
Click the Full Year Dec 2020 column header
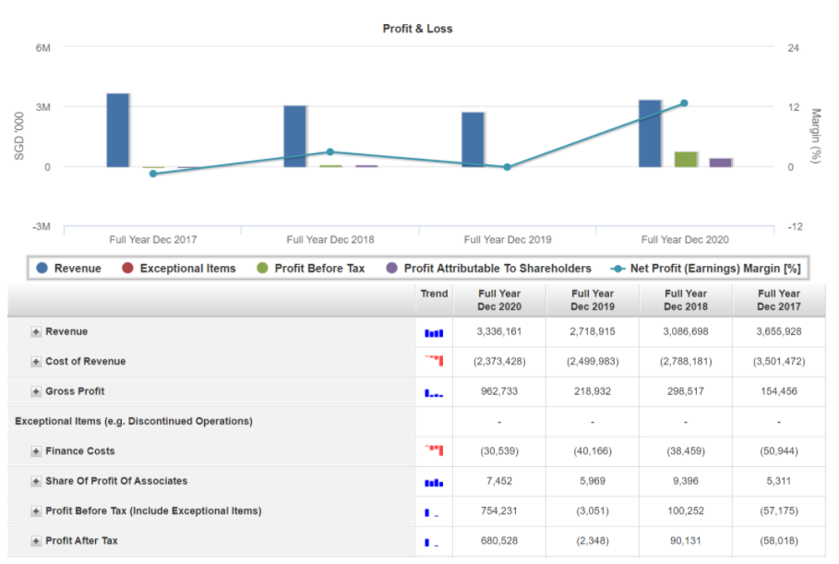tap(499, 300)
